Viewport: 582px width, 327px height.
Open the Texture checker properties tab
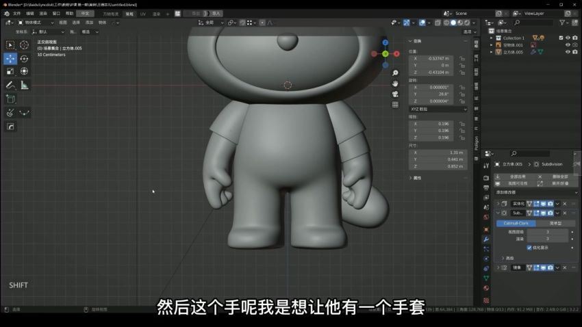coord(486,300)
